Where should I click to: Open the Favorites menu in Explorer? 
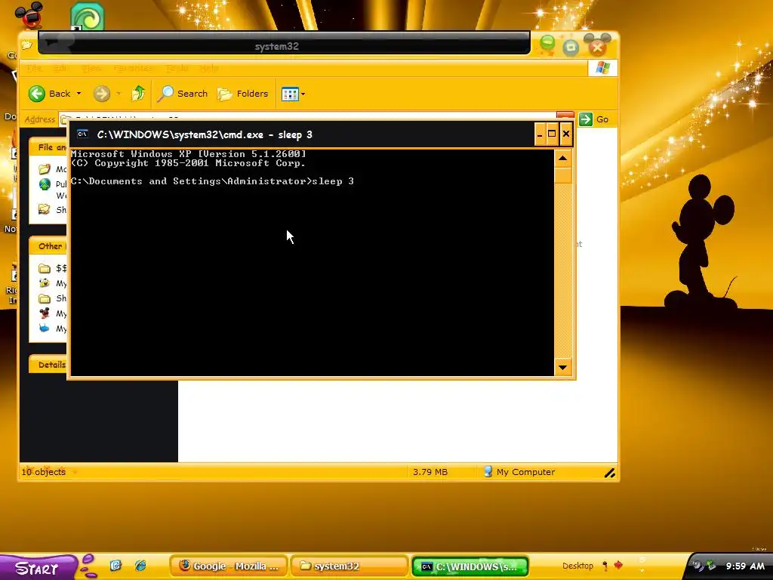(133, 68)
